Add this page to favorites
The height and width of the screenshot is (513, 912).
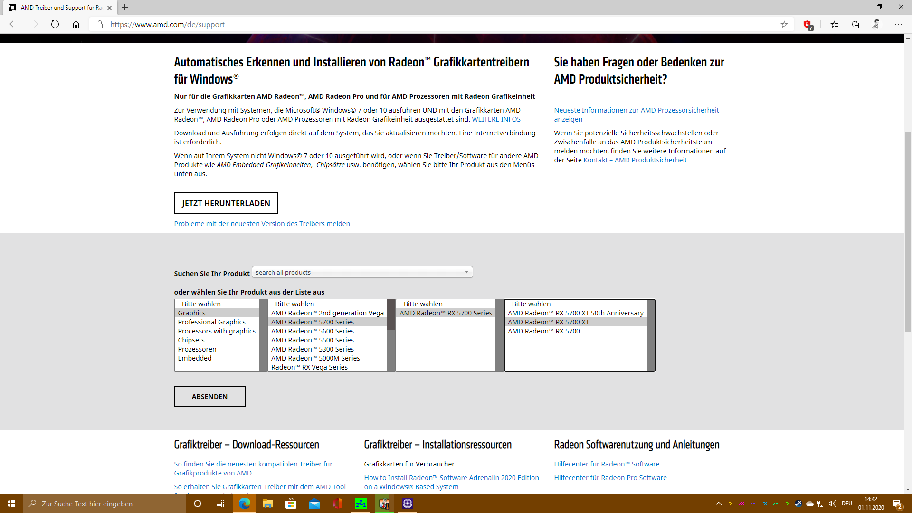[x=784, y=24]
